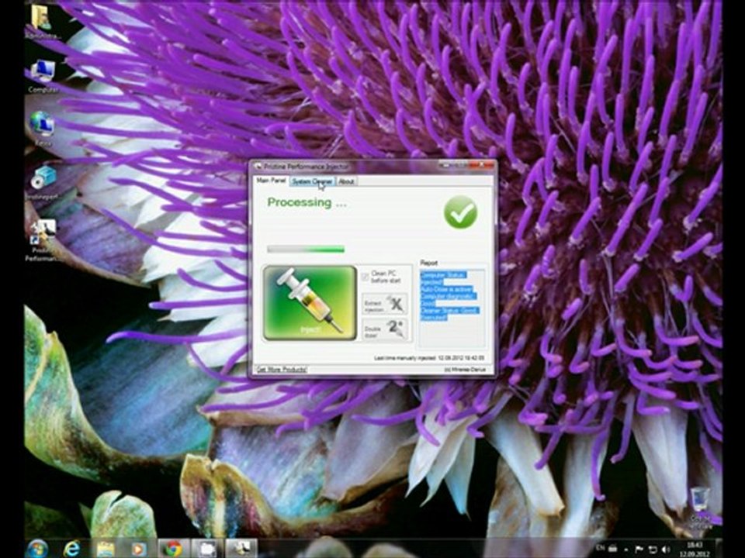
Task: Open Windows Explorer from the taskbar
Action: 106,549
